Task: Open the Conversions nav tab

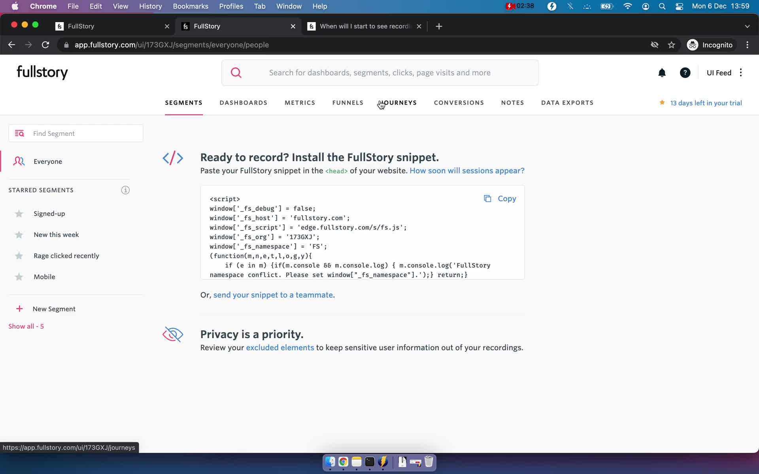Action: click(459, 103)
